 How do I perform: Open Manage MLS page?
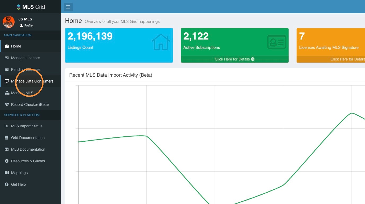[x=31, y=93]
